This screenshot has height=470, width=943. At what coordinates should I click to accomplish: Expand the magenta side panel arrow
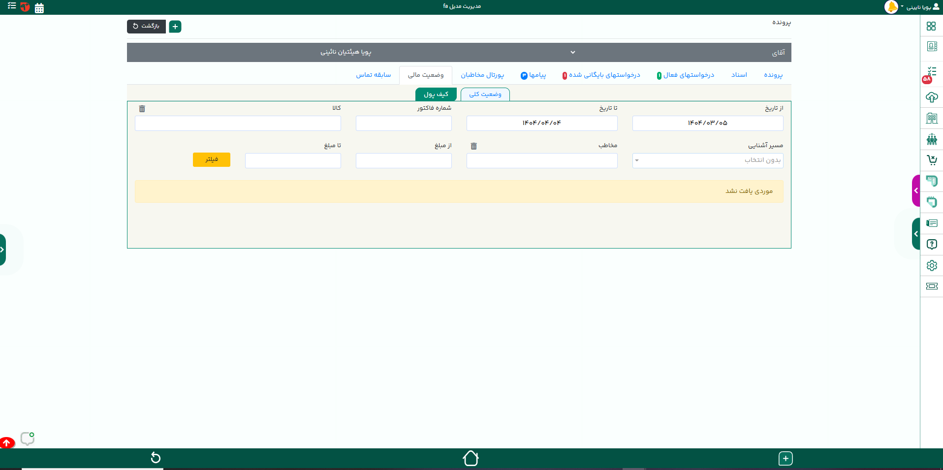(x=915, y=190)
